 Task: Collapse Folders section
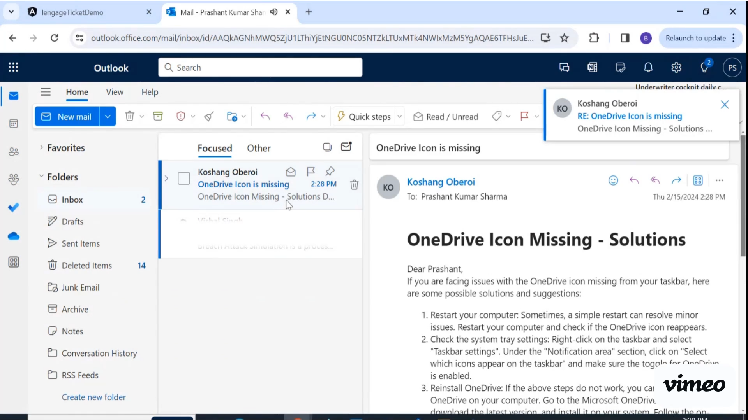point(41,176)
